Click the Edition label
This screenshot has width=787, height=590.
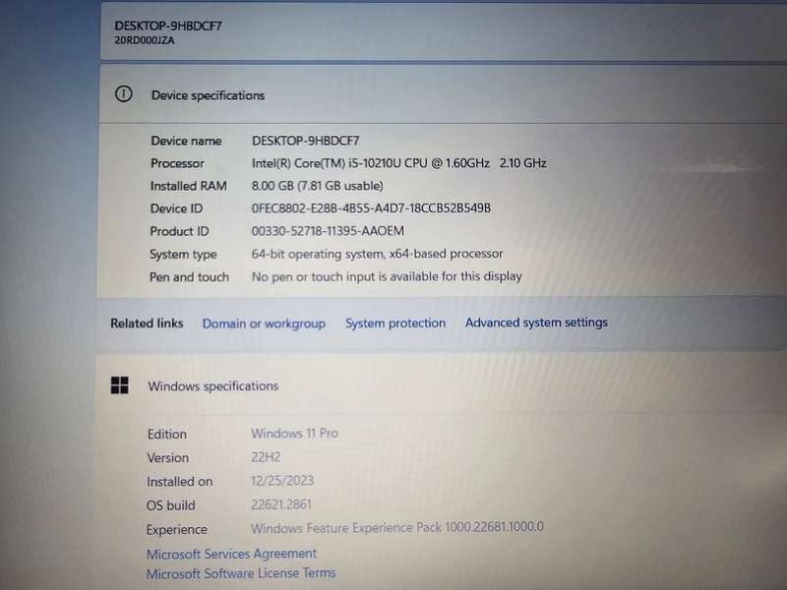coord(166,434)
